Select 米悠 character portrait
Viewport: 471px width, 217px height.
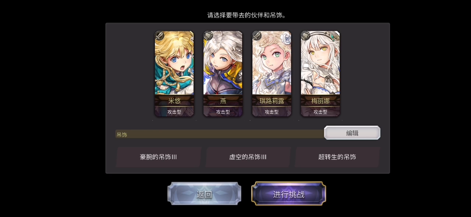(174, 63)
